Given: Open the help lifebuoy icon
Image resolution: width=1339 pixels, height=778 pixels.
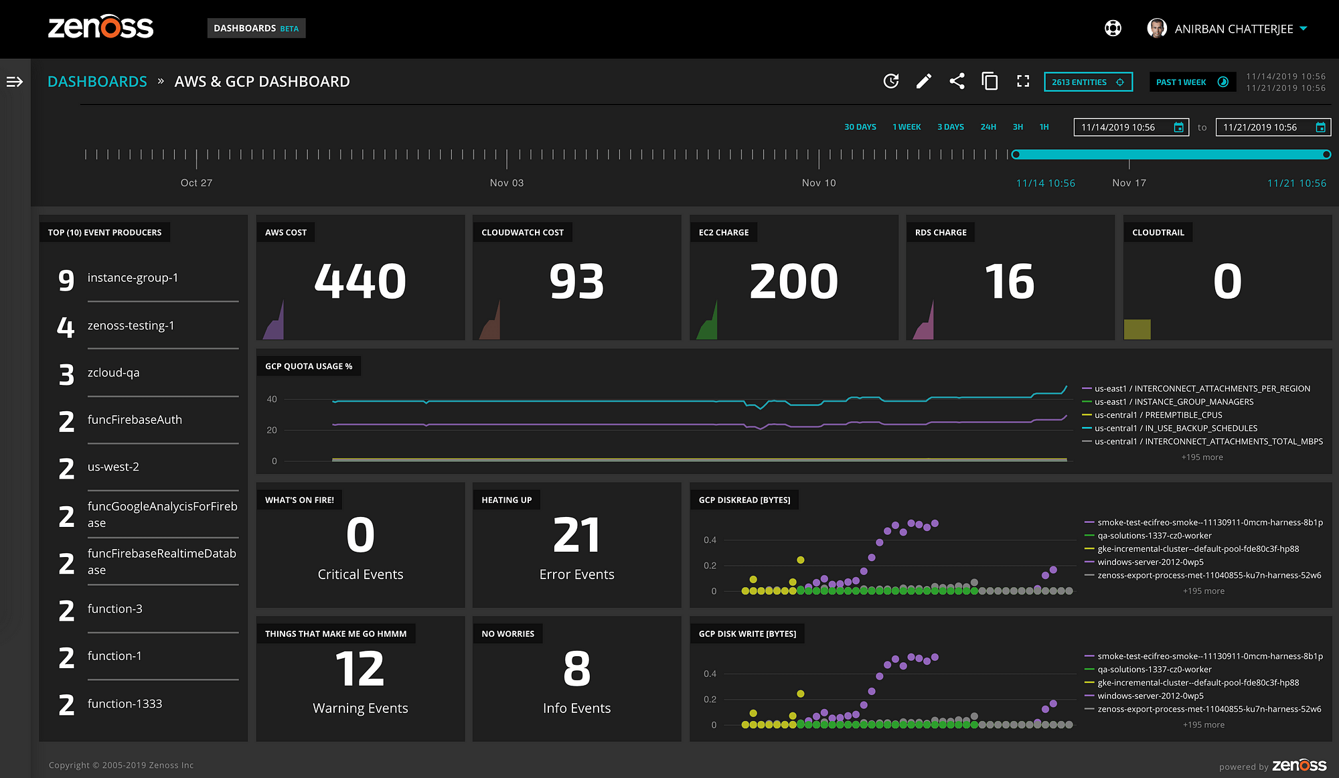Looking at the screenshot, I should tap(1113, 28).
